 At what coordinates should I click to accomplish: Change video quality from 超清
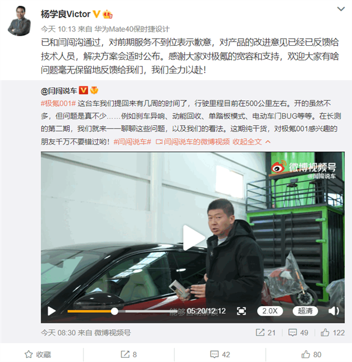click(305, 311)
